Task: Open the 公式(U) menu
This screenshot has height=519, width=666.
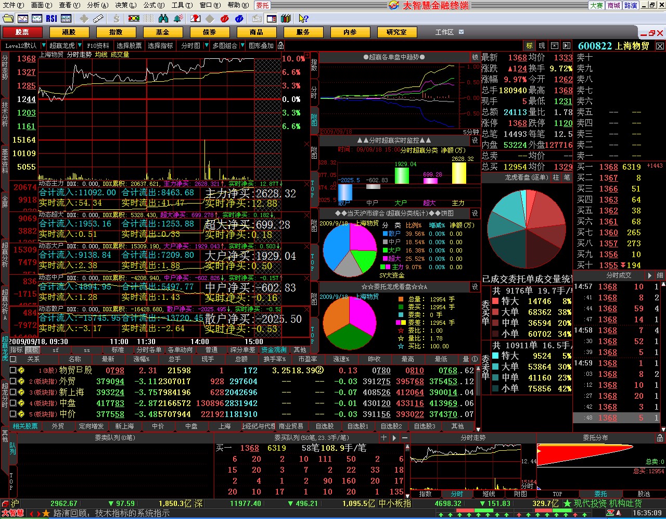Action: pos(153,5)
